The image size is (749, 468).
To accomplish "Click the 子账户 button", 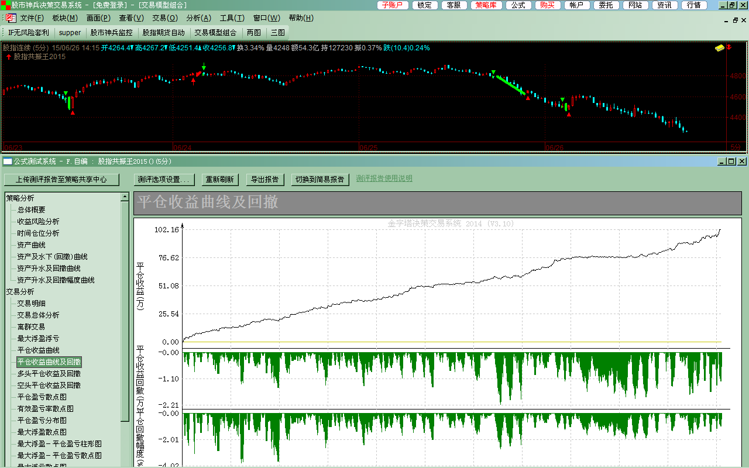I will coord(393,5).
